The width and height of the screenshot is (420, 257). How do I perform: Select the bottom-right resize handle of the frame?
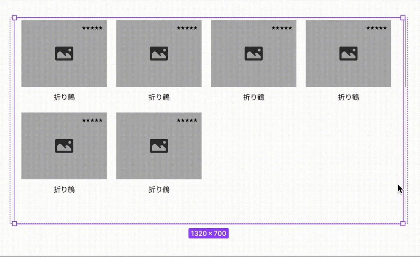point(403,223)
